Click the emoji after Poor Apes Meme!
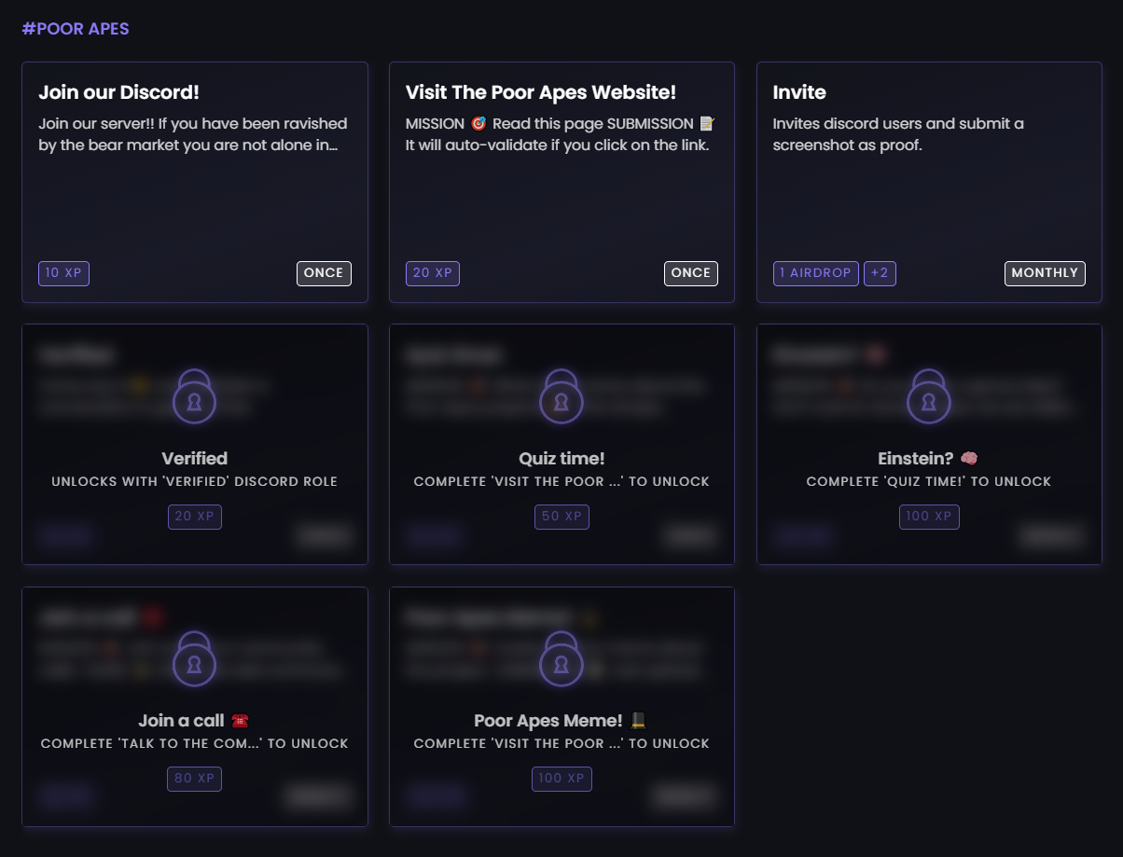The width and height of the screenshot is (1123, 857). (639, 721)
